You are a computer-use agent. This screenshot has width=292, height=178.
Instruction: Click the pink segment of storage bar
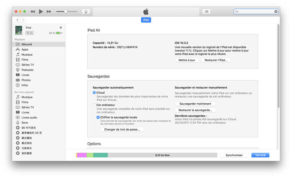click(x=82, y=155)
